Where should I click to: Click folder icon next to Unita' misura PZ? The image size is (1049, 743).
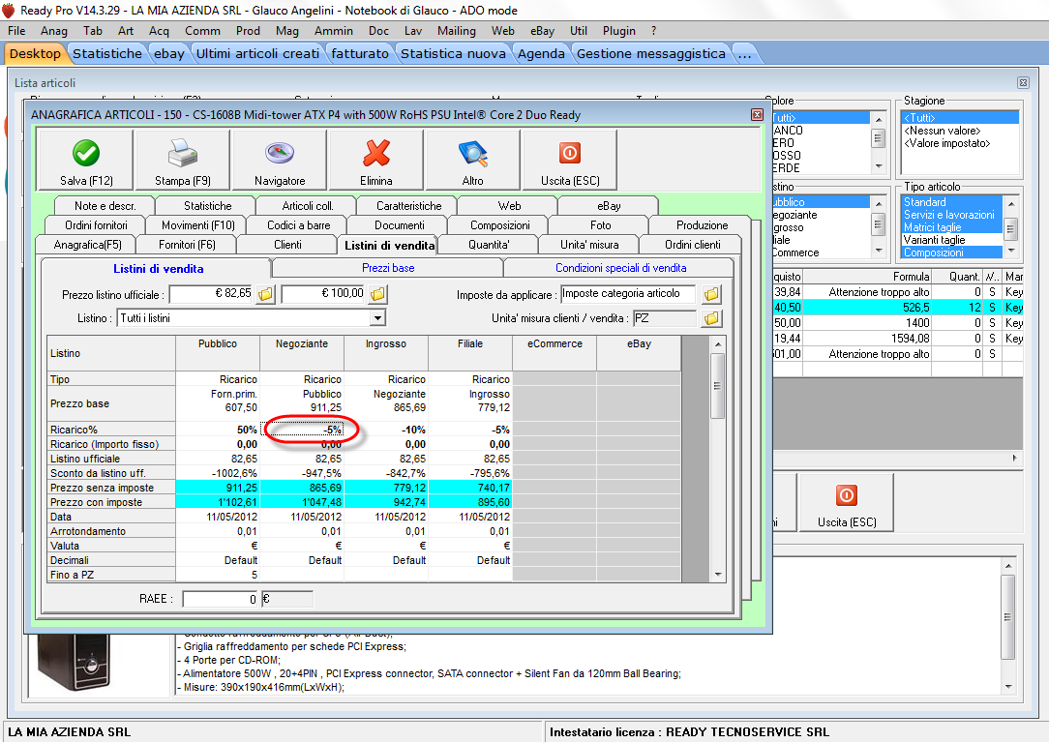coord(711,318)
